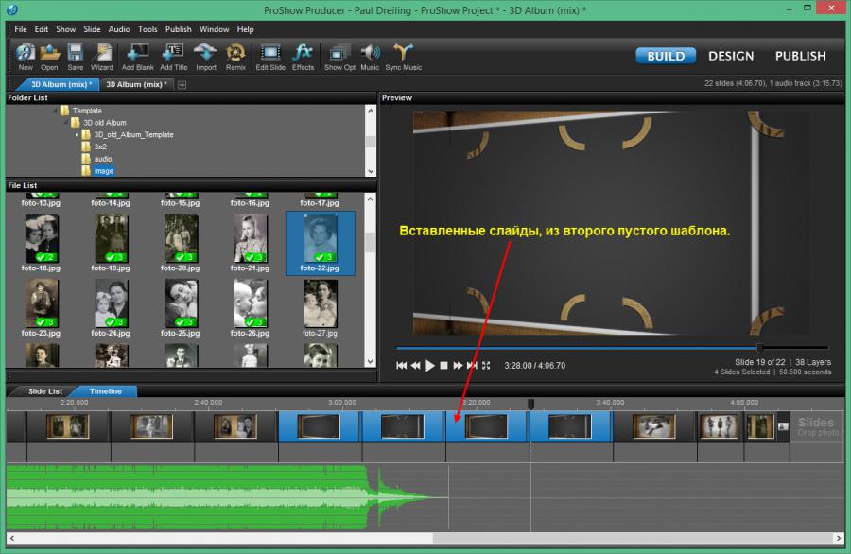
Task: Switch to the Timeline tab
Action: [x=106, y=391]
